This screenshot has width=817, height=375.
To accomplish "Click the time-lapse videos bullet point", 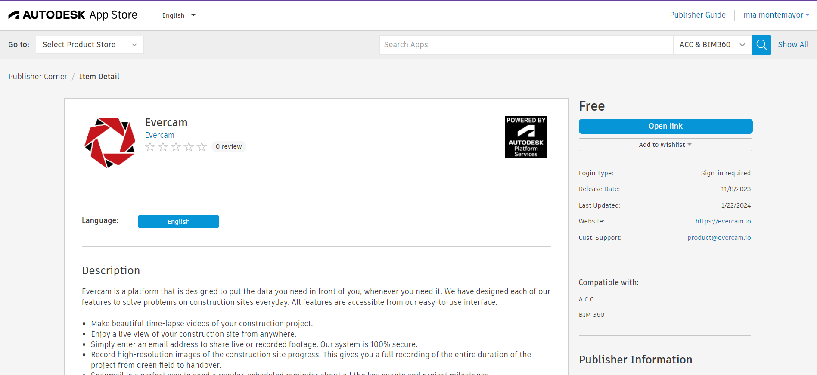I will 202,324.
